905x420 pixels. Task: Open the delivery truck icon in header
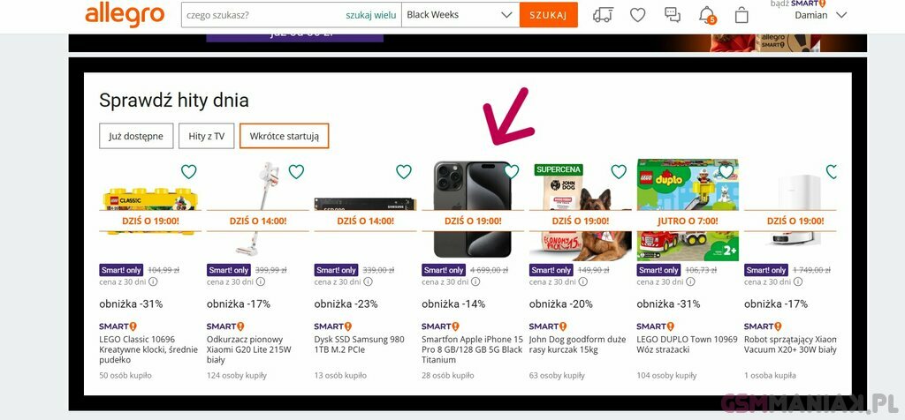click(x=603, y=15)
